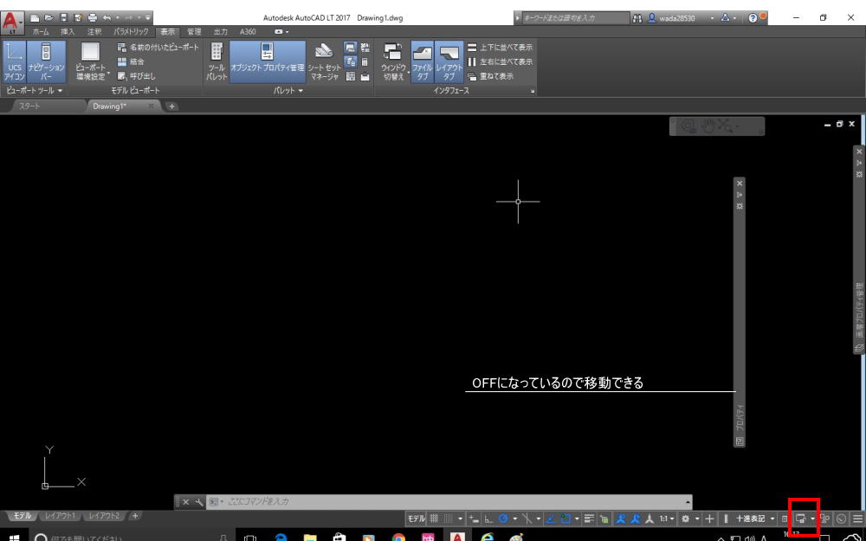
Task: Click the New drawing icon in quick access
Action: tap(35, 17)
